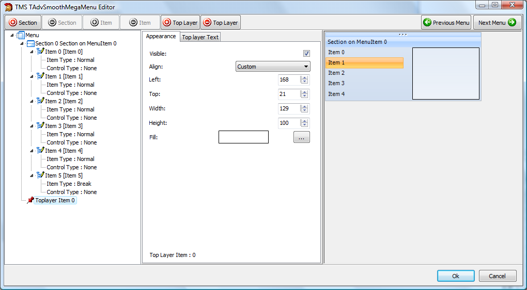Screen dimensions: 527x290
Task: Collapse the Menu root node
Action: 12,35
